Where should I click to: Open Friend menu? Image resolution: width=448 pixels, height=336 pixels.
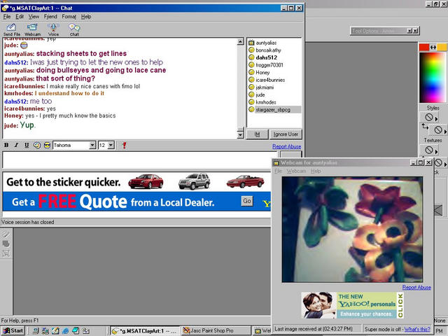50,17
